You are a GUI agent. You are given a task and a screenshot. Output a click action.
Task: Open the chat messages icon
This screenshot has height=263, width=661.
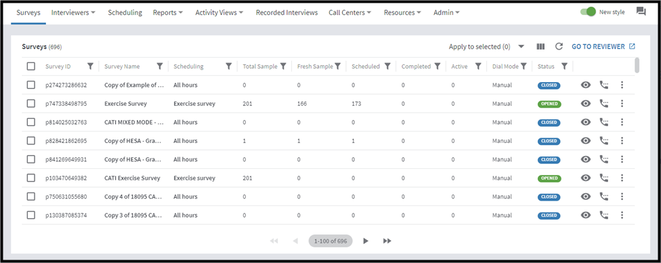pos(641,12)
